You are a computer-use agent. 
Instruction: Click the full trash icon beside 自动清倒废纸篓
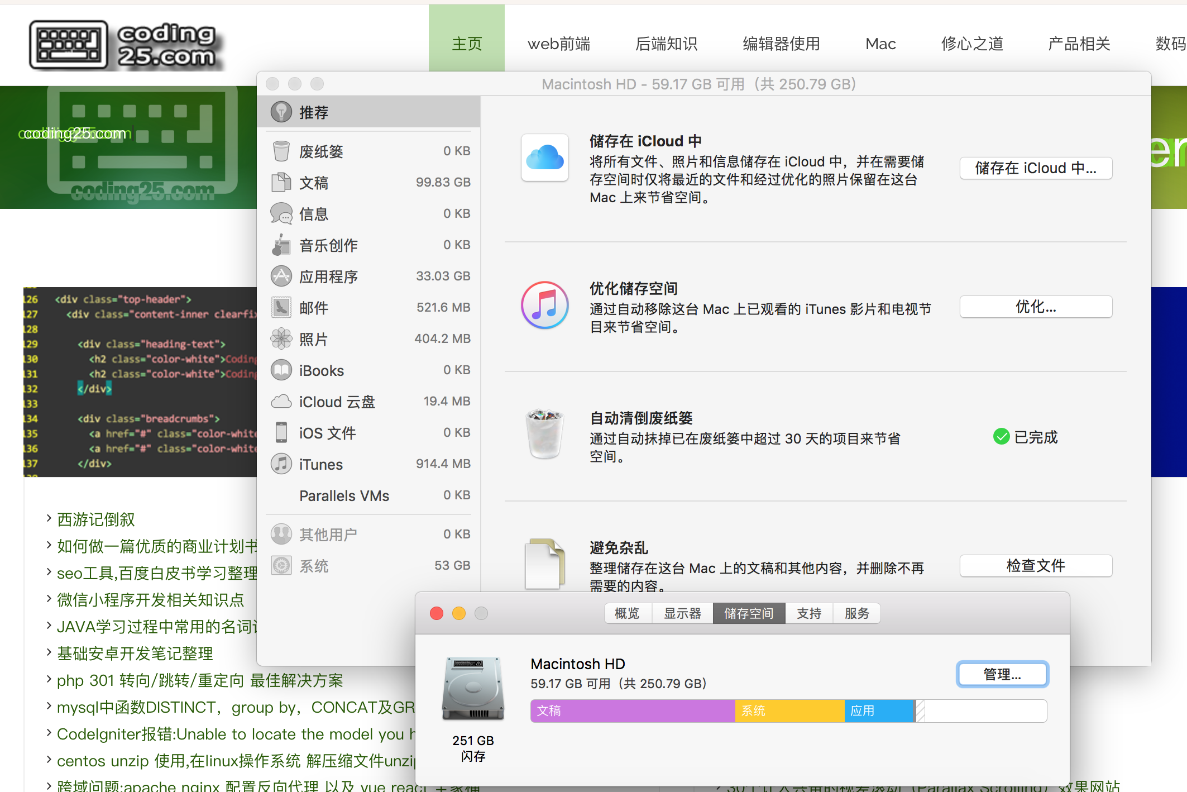544,434
